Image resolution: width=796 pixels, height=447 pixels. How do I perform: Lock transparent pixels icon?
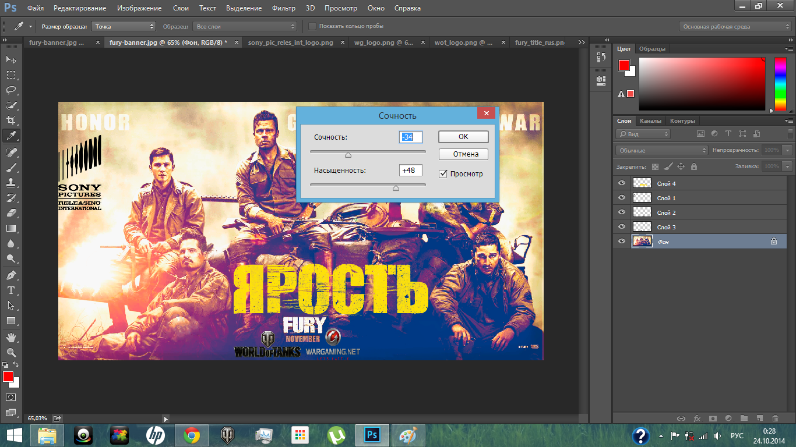point(655,166)
